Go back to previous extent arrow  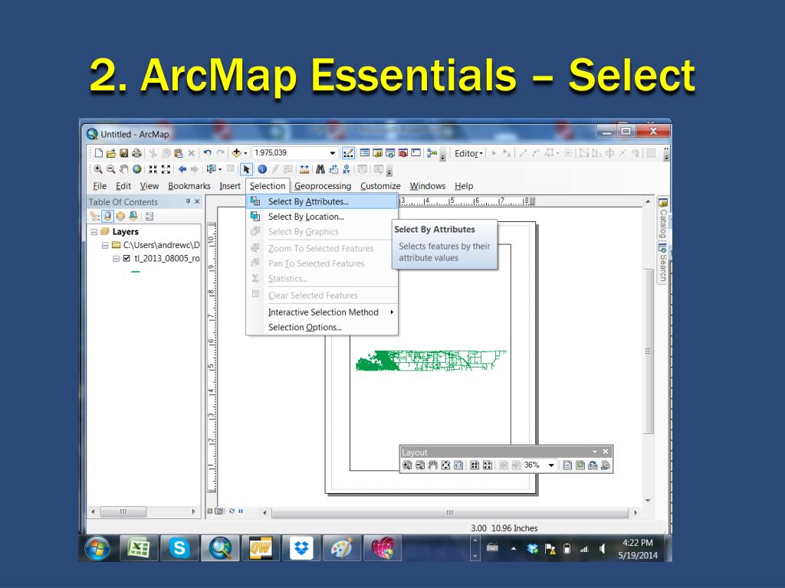182,169
